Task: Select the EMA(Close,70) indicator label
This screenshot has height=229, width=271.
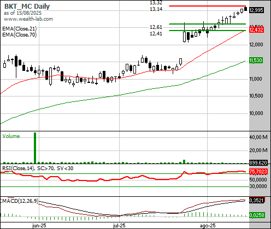Action: [x=20, y=34]
